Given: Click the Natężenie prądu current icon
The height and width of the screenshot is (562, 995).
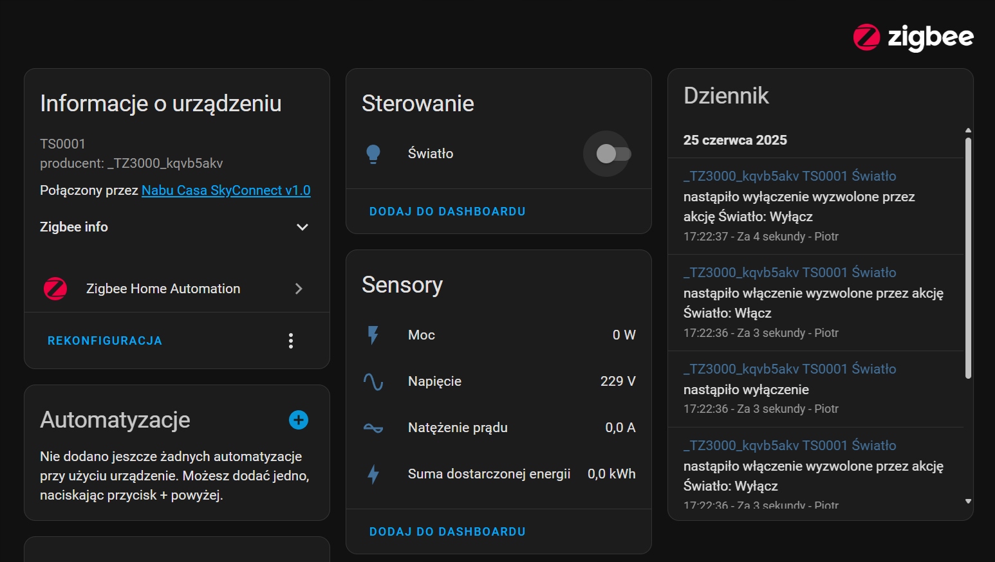Looking at the screenshot, I should click(x=373, y=428).
